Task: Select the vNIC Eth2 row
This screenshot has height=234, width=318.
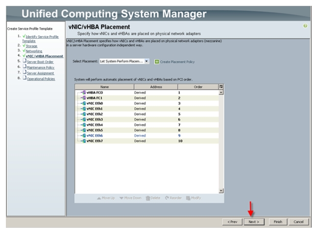Action: click(x=147, y=114)
